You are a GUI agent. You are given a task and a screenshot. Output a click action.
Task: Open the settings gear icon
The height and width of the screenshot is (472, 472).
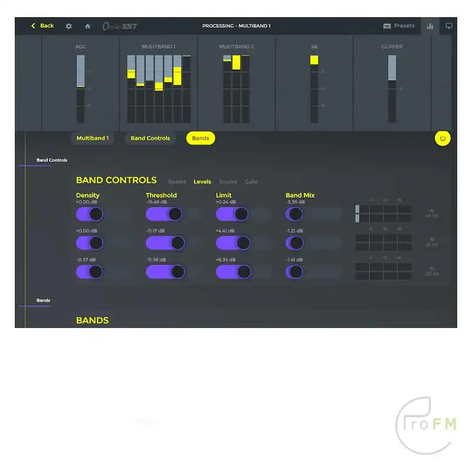[68, 26]
